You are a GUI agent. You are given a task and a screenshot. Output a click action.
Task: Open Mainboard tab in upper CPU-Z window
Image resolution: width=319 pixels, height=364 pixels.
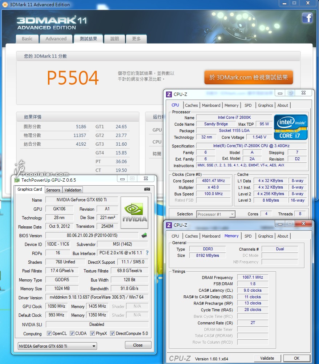click(x=211, y=105)
